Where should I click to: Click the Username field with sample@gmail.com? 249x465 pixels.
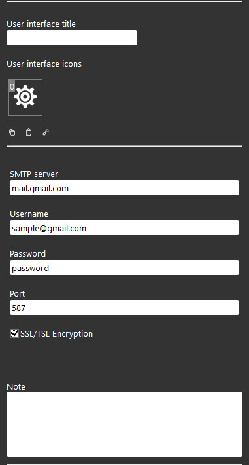click(124, 228)
